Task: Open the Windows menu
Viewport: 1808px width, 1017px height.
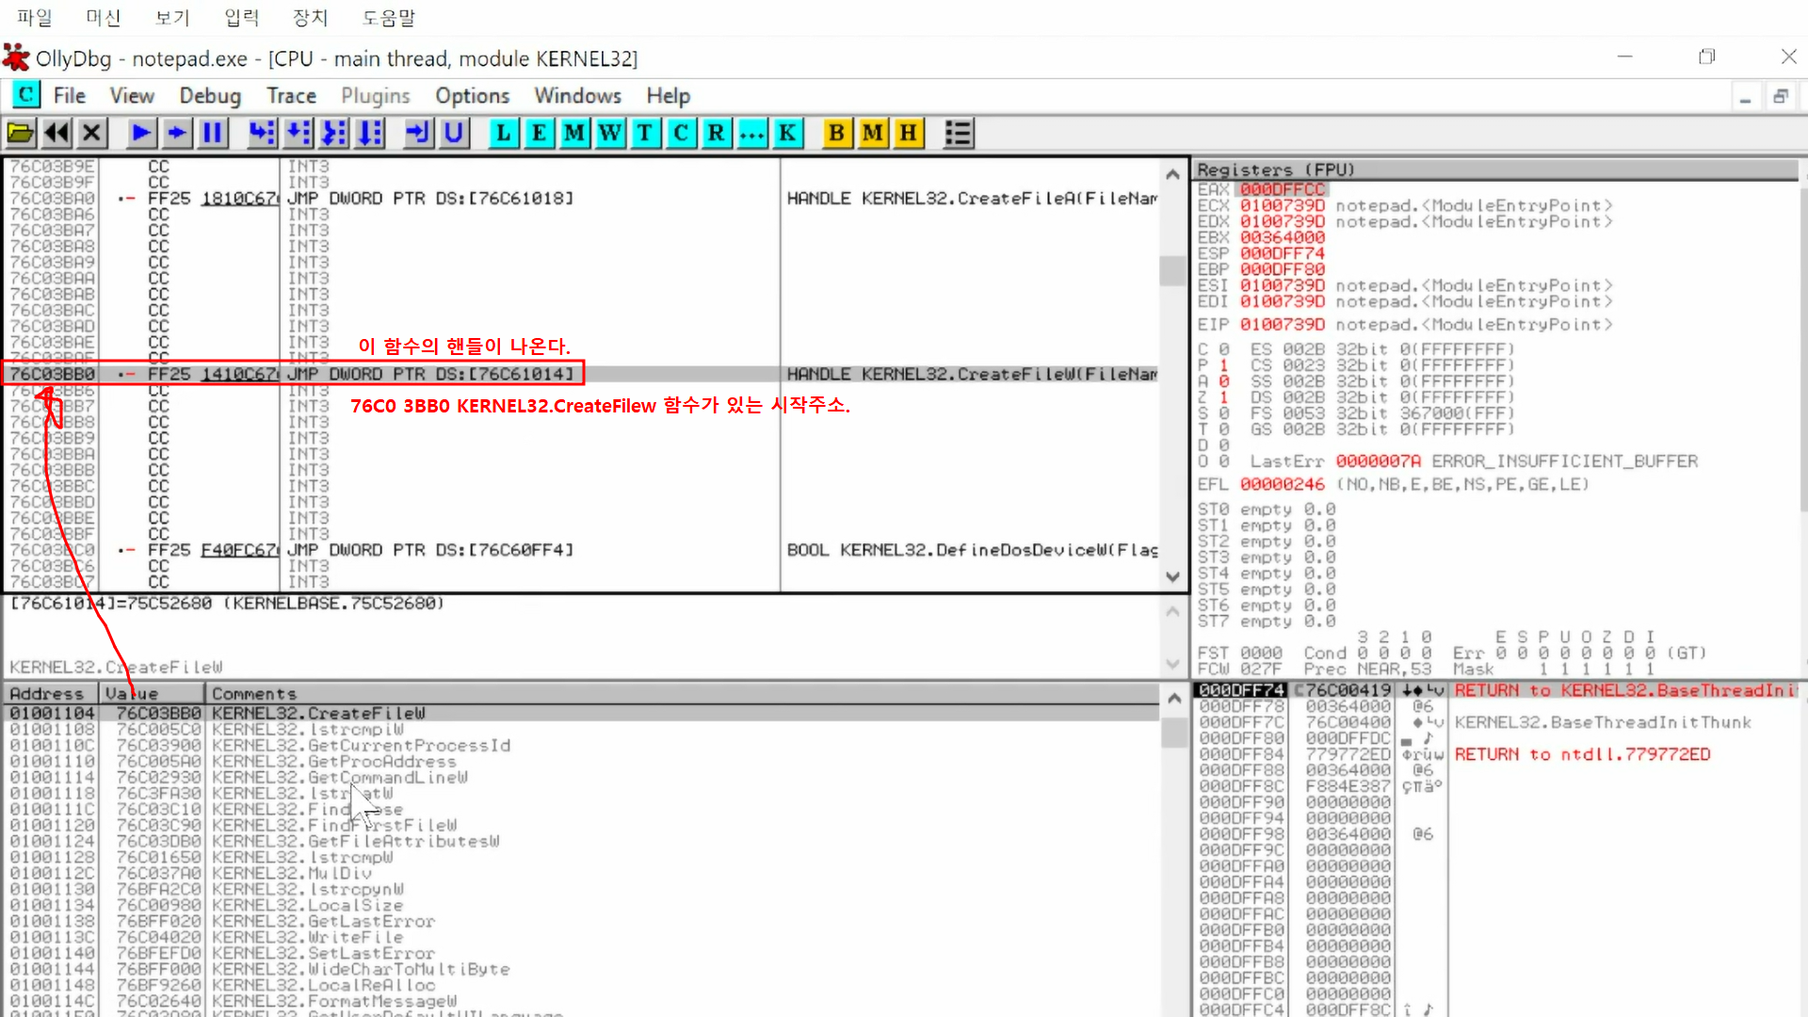Action: point(578,95)
